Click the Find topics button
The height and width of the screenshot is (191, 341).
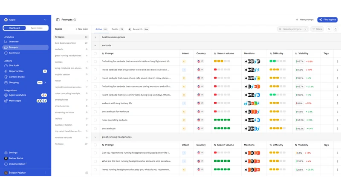point(327,20)
